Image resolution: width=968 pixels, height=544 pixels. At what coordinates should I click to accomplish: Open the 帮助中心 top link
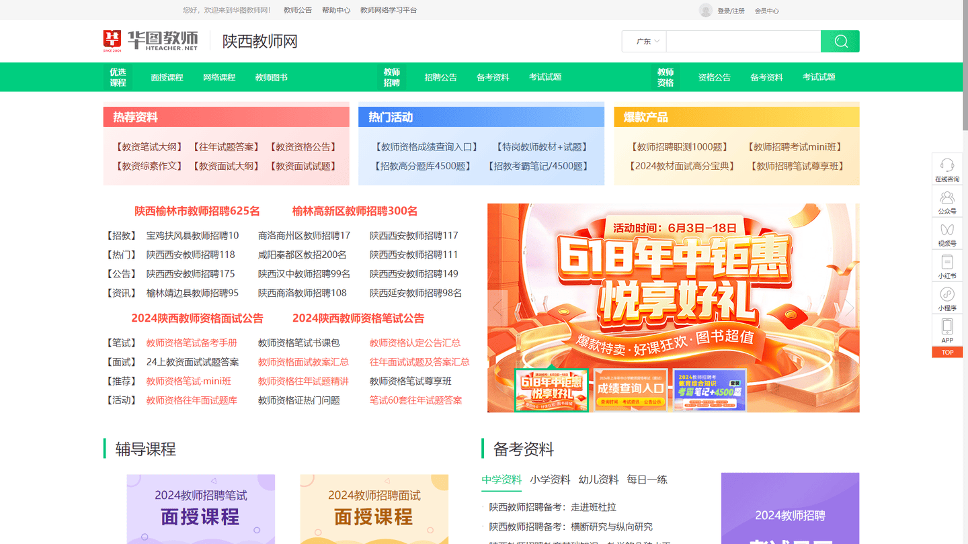click(x=336, y=10)
